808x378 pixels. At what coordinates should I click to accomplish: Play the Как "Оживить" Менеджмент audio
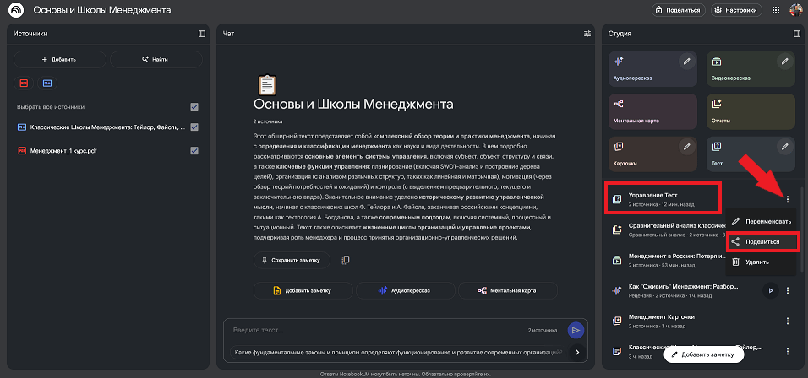click(770, 290)
